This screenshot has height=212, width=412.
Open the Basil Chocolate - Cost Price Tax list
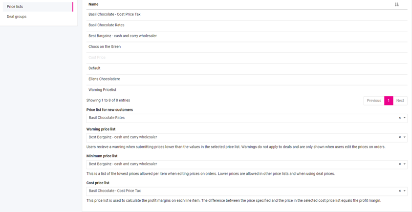click(114, 14)
